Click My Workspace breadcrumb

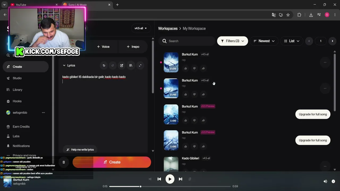[194, 28]
